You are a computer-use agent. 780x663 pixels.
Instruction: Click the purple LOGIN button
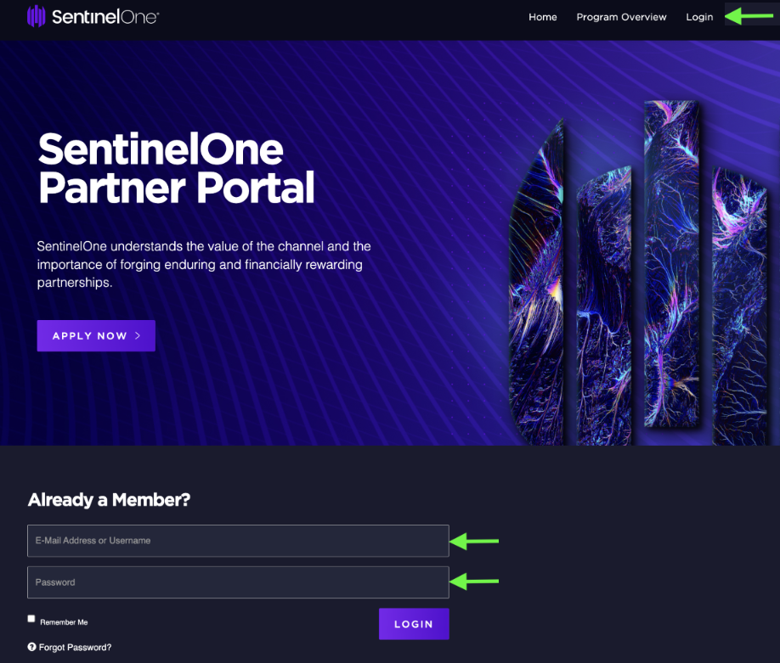[x=414, y=624]
